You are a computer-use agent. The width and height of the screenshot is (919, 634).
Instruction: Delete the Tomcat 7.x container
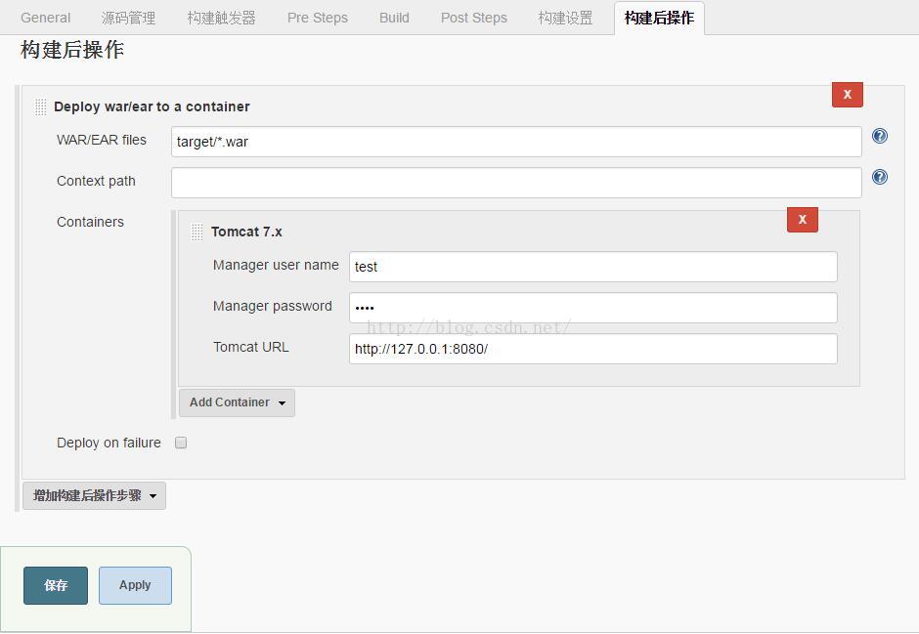click(x=802, y=220)
